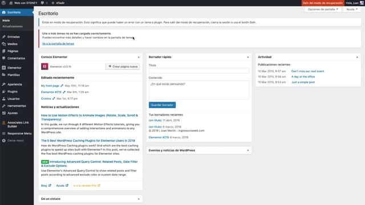Open the Plugins menu label
365x205 pixels.
coord(13,92)
